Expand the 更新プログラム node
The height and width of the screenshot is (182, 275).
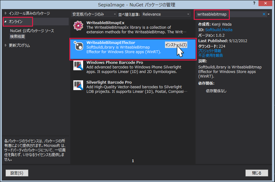(x=5, y=45)
